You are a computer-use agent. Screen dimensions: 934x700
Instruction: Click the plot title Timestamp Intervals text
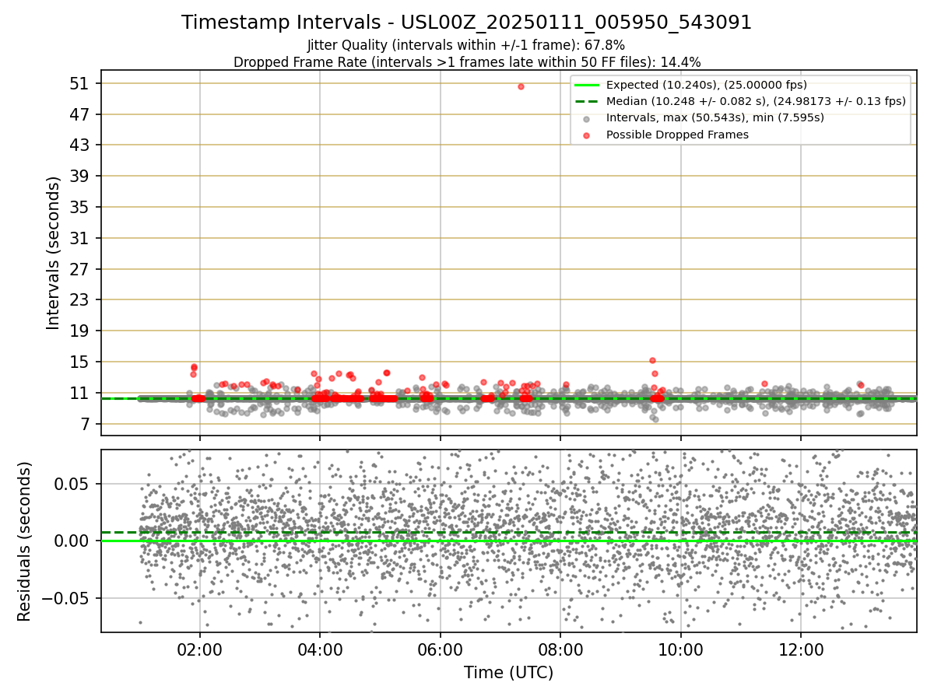466,23
